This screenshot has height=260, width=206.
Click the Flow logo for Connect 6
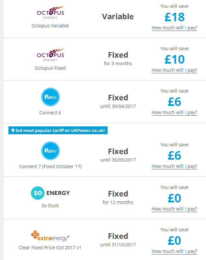[50, 97]
